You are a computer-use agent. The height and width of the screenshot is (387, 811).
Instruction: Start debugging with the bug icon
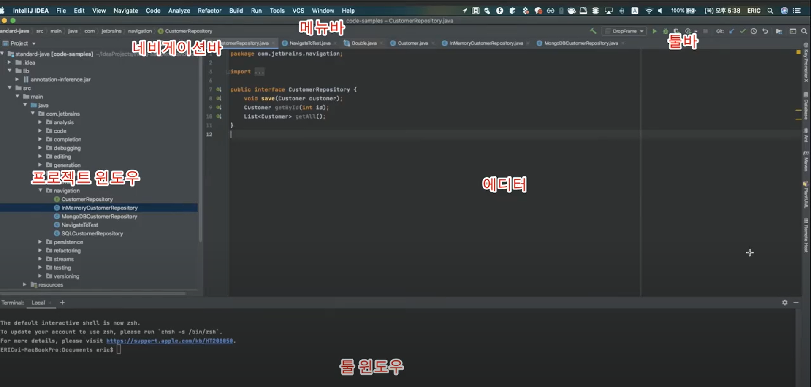pyautogui.click(x=665, y=31)
